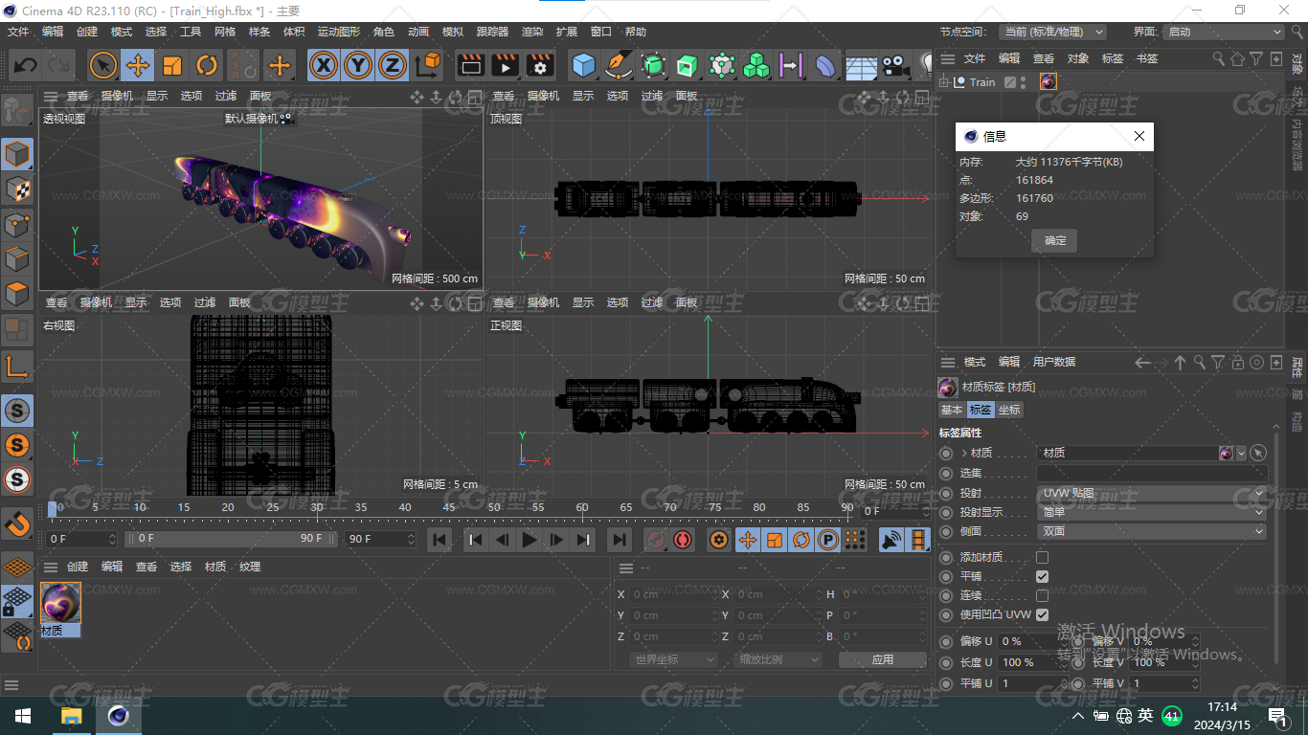Click Go to End of timeline

pos(620,540)
